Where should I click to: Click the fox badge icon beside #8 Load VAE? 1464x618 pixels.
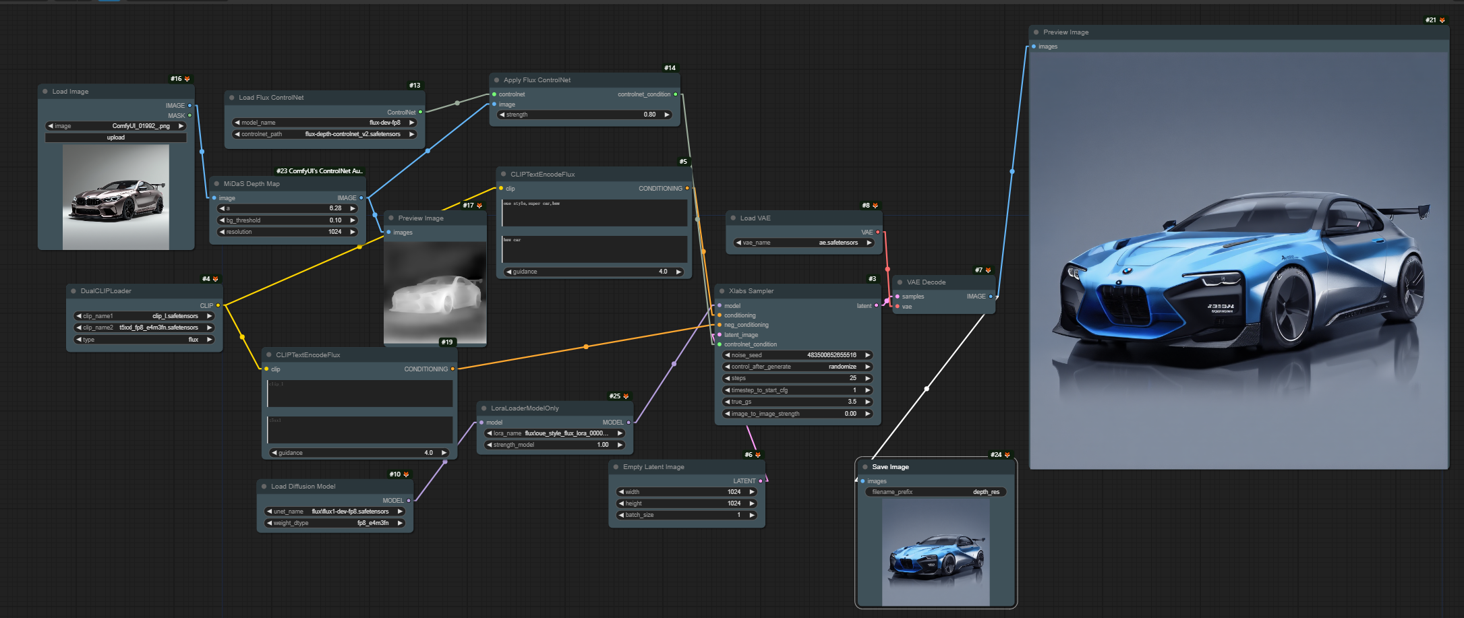coord(875,206)
